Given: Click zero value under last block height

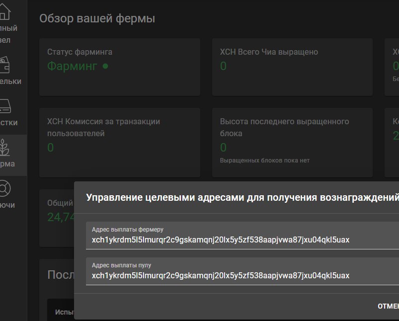Looking at the screenshot, I should [223, 148].
